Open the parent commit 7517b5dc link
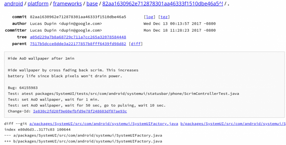 78,44
